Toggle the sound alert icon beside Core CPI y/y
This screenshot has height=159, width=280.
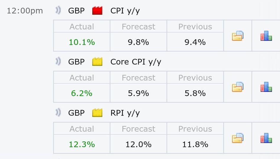(x=58, y=61)
